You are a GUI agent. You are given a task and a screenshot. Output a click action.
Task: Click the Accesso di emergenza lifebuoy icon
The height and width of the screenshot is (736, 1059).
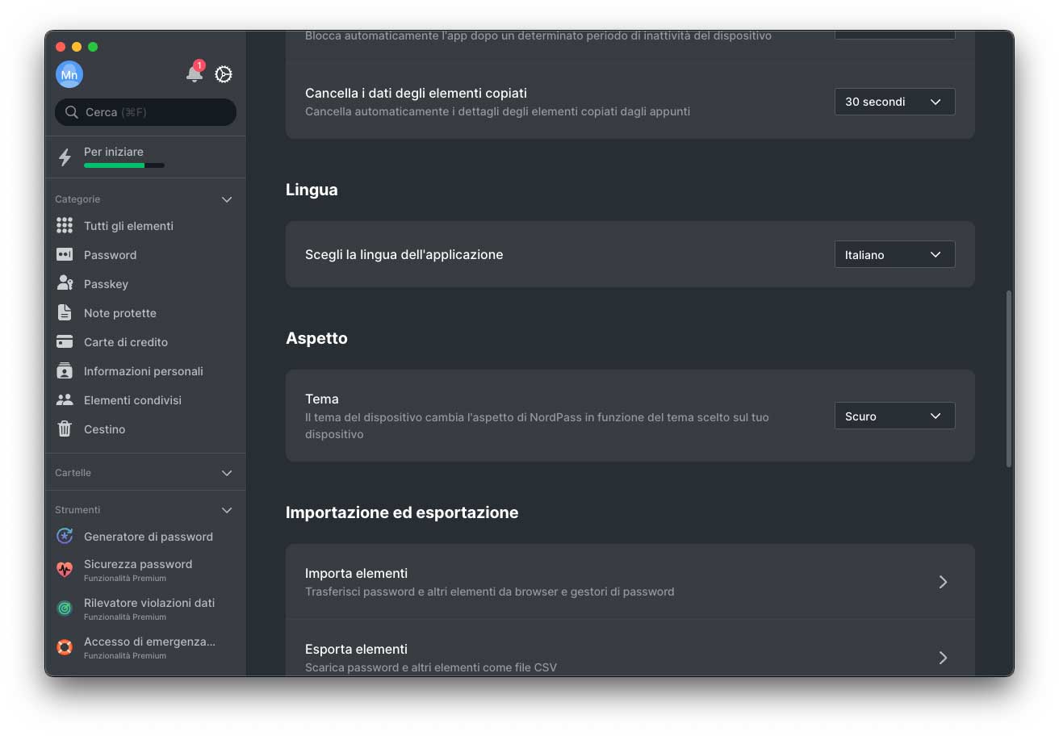point(65,647)
